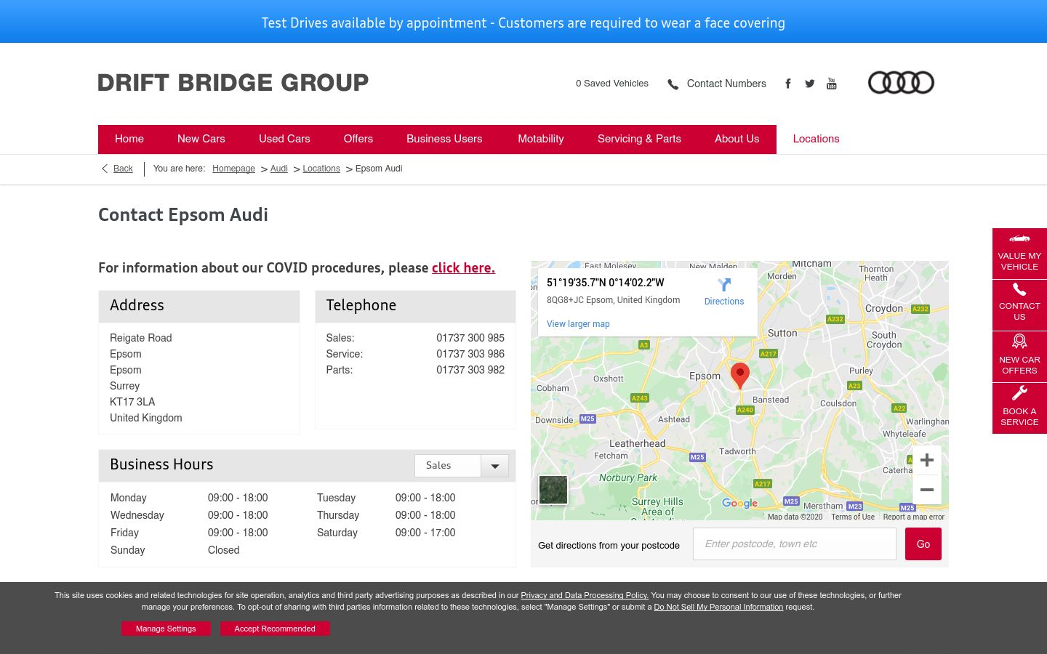Screen dimensions: 1047x654
Task: Select the Locations menu tab
Action: tap(816, 139)
